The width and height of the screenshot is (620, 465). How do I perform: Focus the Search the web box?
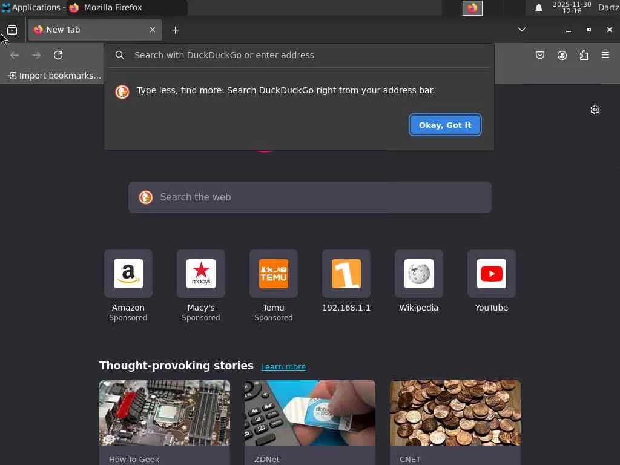[x=310, y=197]
